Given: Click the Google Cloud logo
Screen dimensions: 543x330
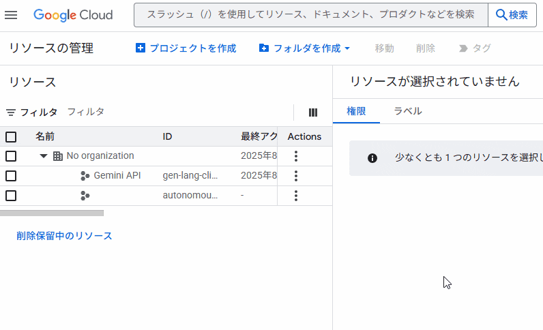Looking at the screenshot, I should tap(73, 15).
